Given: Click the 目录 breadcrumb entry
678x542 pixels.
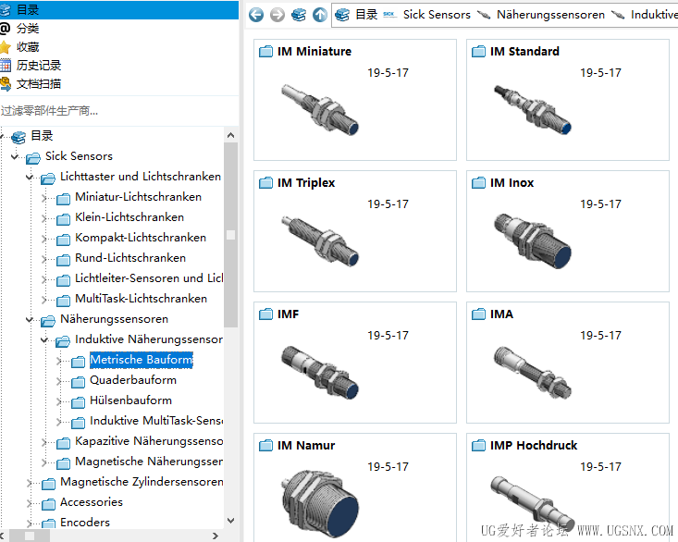Looking at the screenshot, I should [x=366, y=15].
